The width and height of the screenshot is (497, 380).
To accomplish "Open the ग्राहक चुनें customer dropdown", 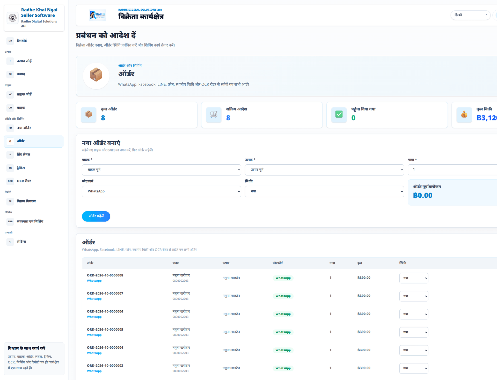I will [x=162, y=170].
